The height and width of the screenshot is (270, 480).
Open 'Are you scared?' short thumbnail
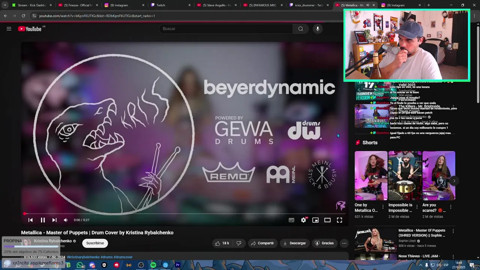pos(439,175)
